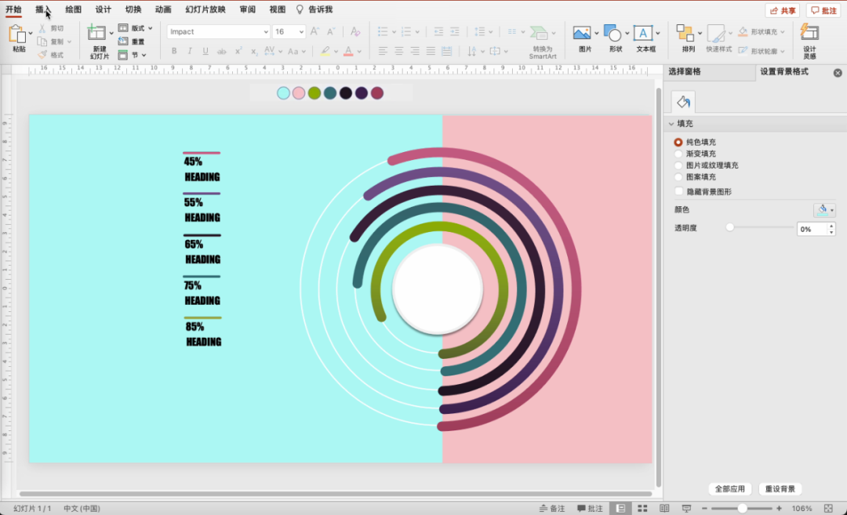Open the 形状 (Shapes) icon
This screenshot has height=515, width=847.
point(613,34)
